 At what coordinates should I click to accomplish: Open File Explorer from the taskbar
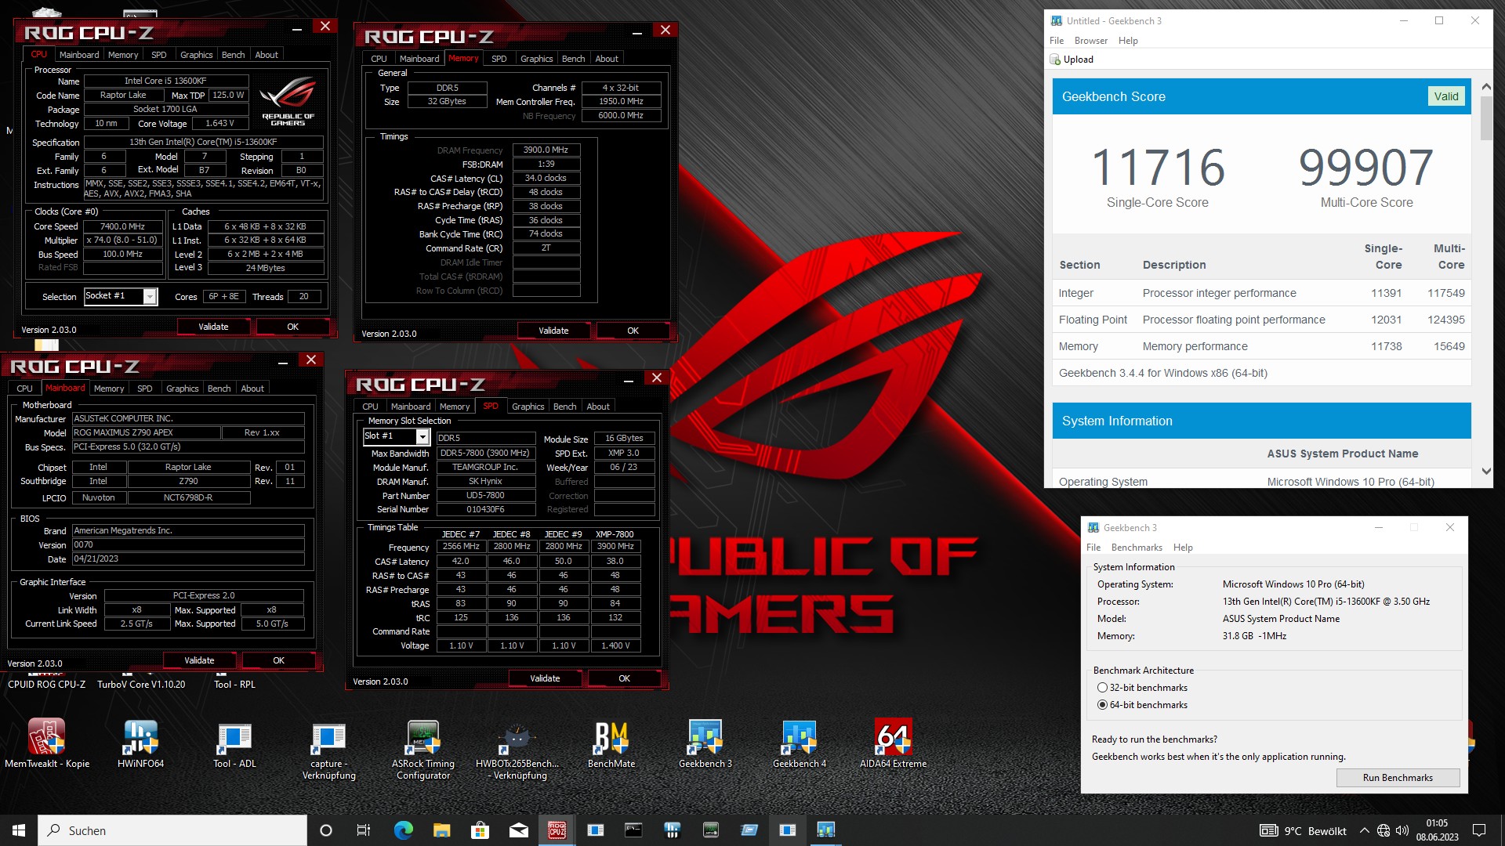pyautogui.click(x=441, y=830)
